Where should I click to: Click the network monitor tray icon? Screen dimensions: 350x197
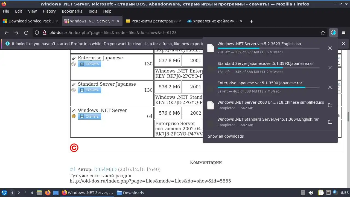coord(328,193)
